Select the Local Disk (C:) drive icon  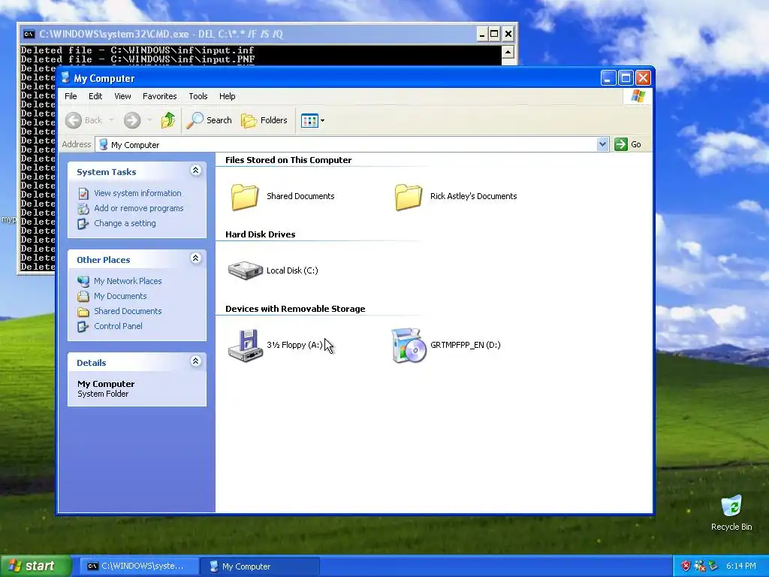pos(246,270)
